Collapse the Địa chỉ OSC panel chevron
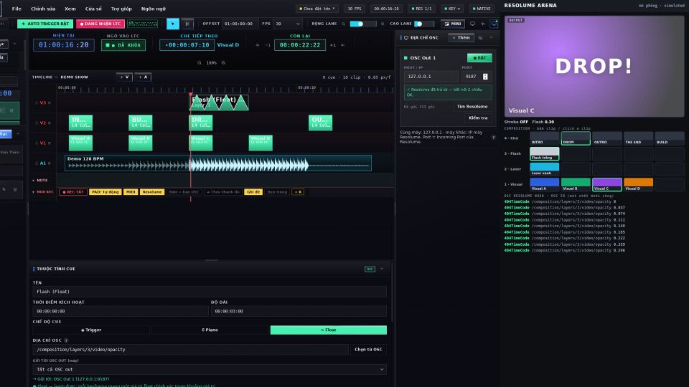Viewport: 689px width, 387px height. (x=491, y=38)
